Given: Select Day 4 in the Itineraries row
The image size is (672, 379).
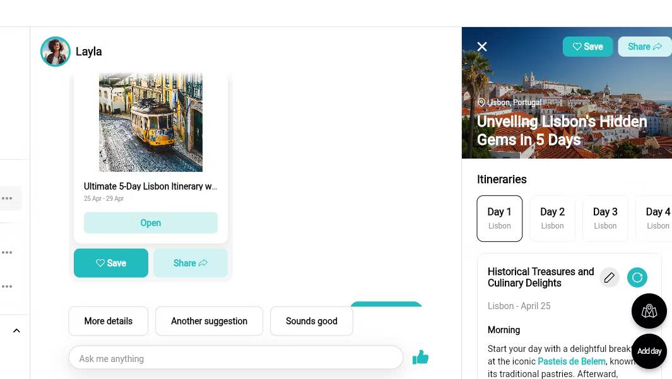Looking at the screenshot, I should pyautogui.click(x=657, y=218).
